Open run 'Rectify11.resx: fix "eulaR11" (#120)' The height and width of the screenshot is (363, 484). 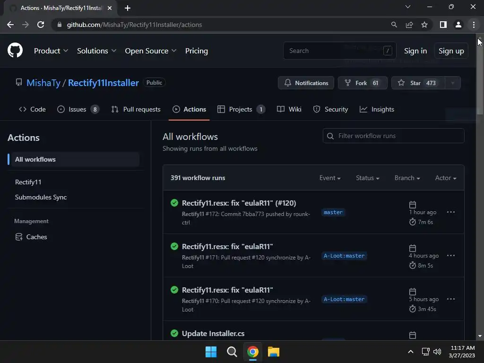[239, 203]
